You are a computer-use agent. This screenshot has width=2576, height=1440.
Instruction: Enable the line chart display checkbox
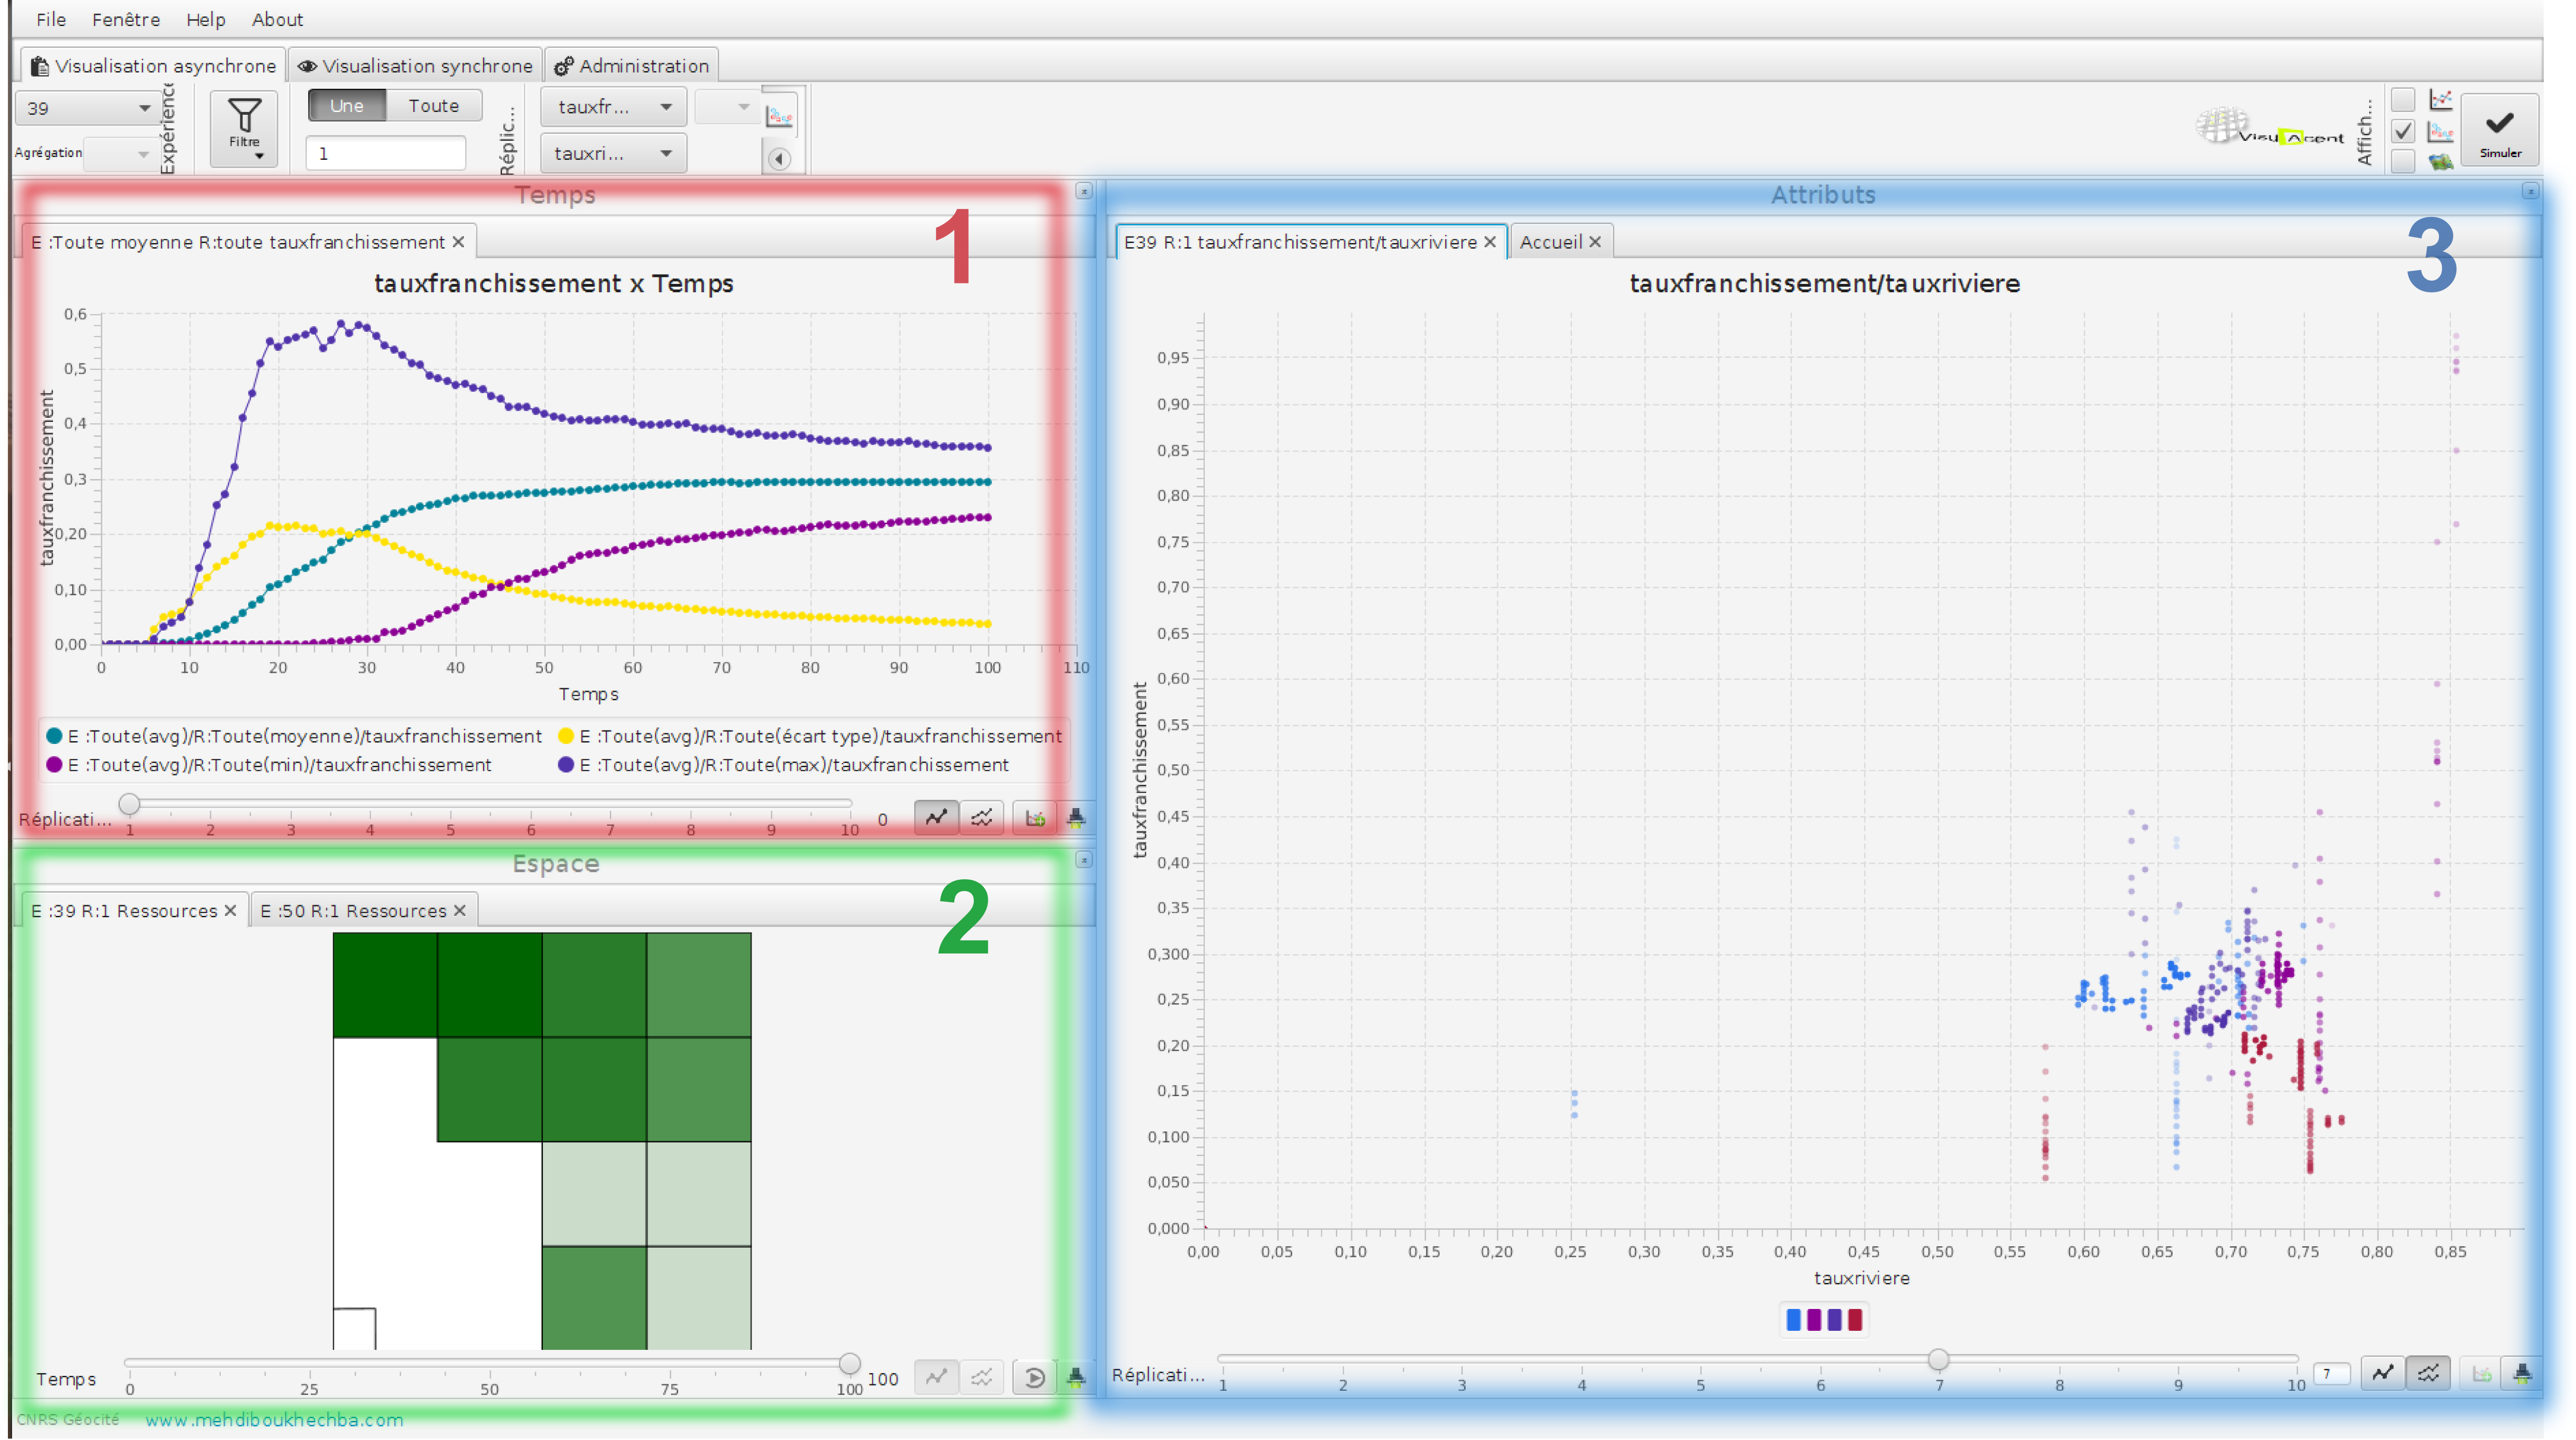click(2403, 100)
